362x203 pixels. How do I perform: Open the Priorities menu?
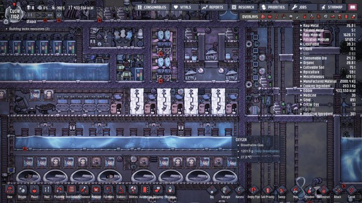pos(274,7)
